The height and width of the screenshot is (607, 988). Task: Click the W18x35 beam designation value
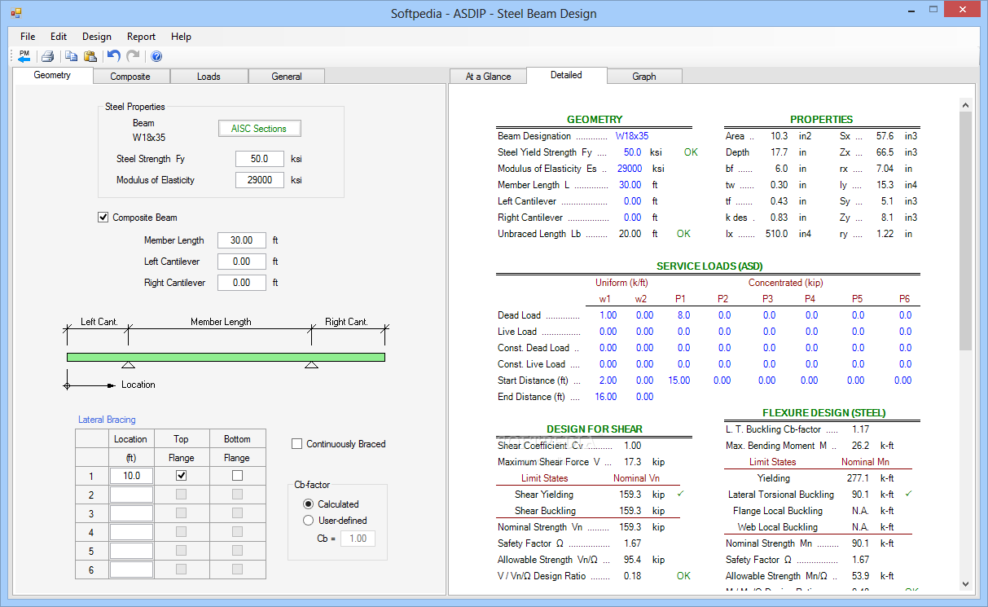click(x=632, y=136)
